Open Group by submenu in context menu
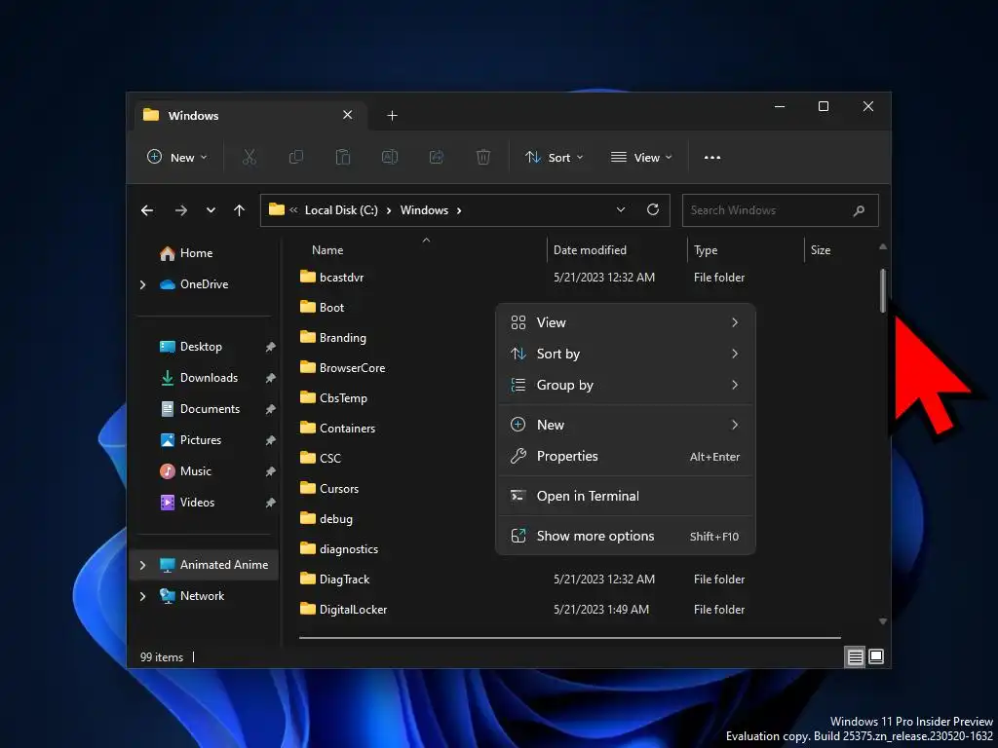This screenshot has width=998, height=748. click(x=626, y=385)
